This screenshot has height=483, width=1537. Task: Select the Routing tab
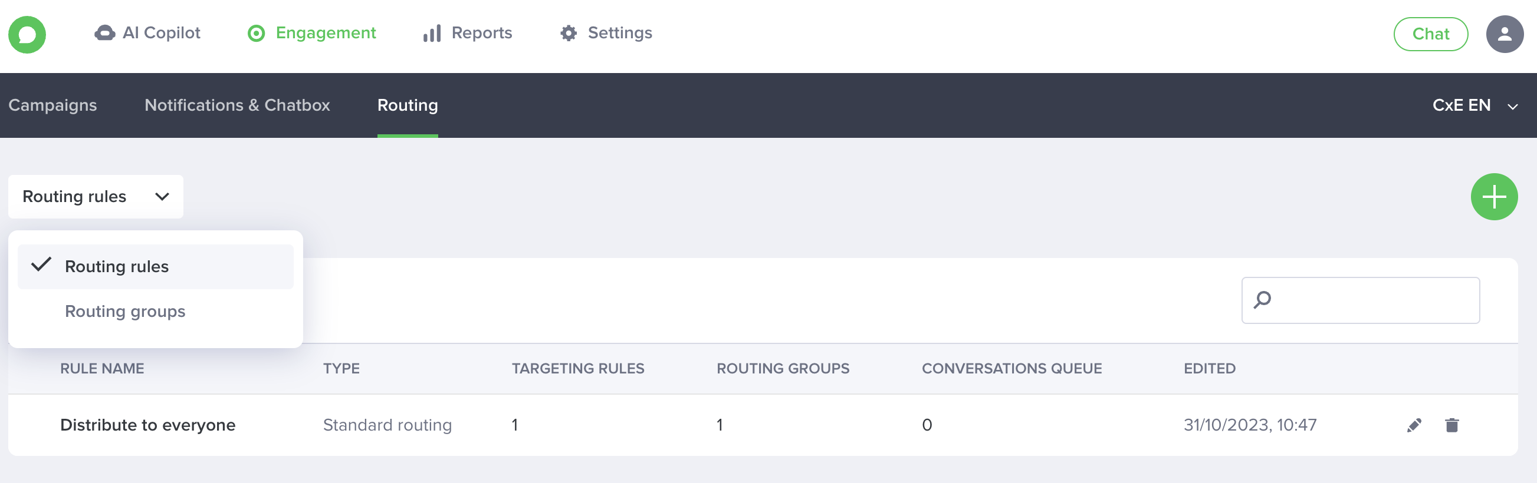(x=408, y=105)
